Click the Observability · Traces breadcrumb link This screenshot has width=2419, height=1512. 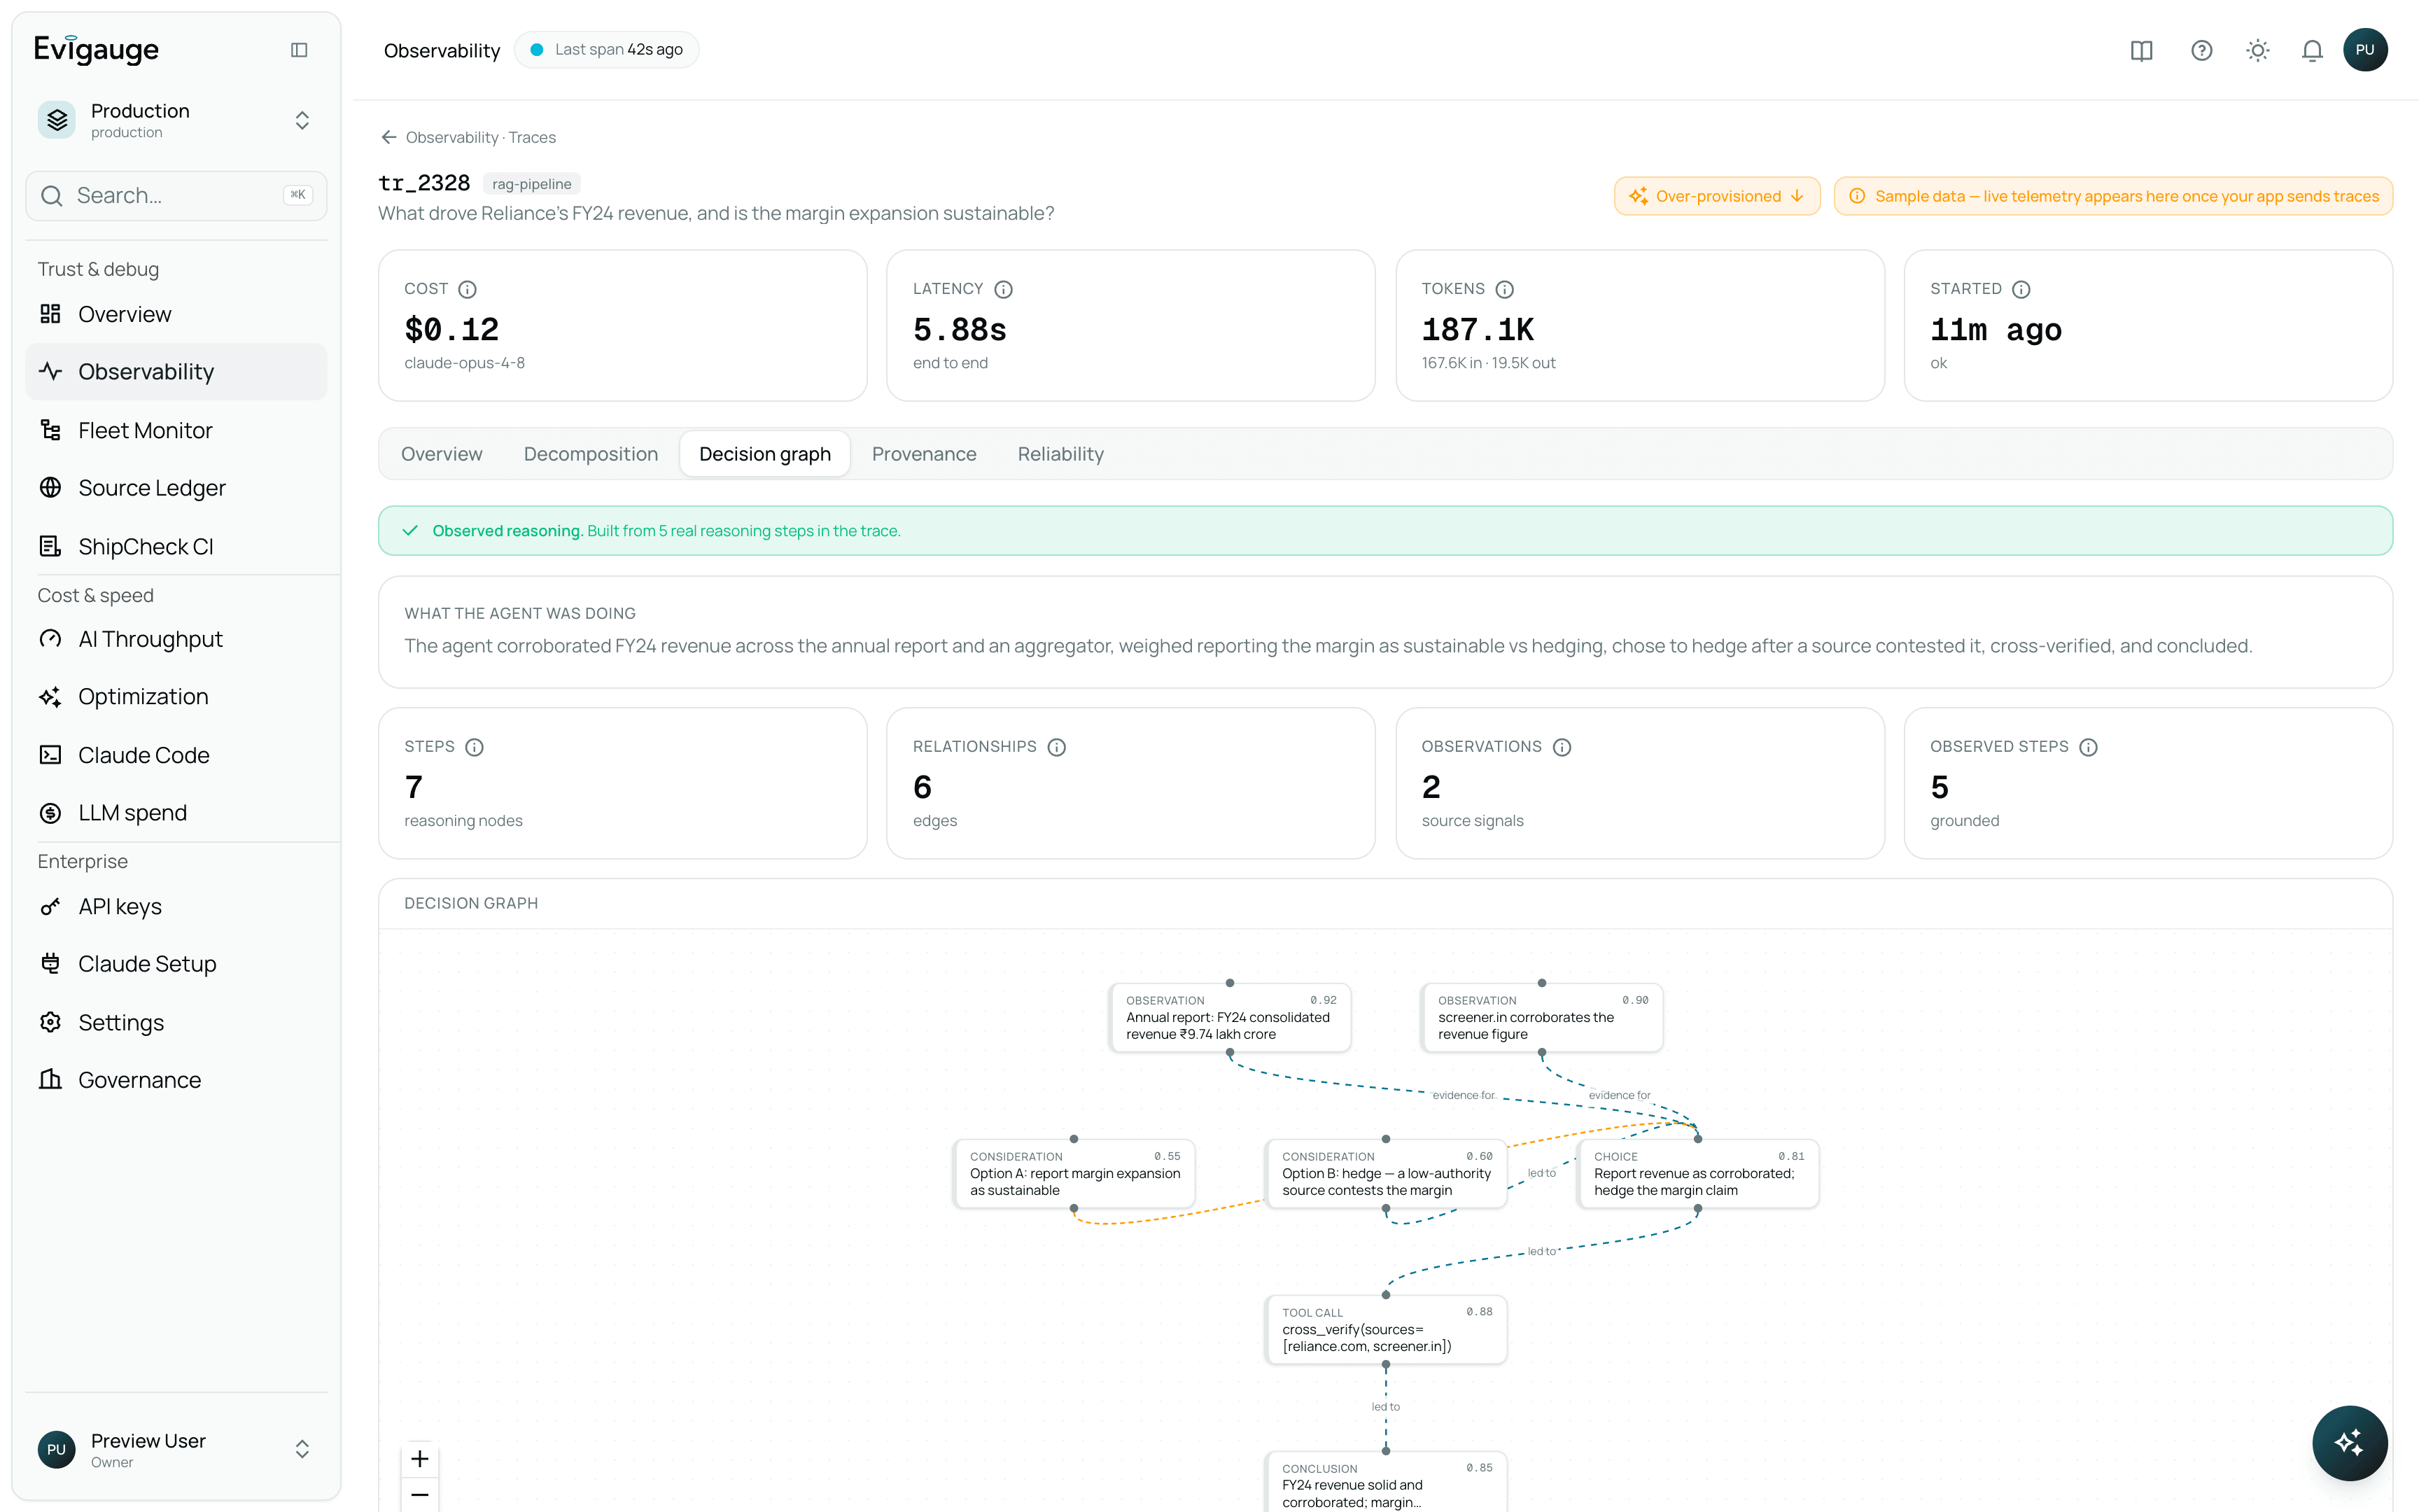(481, 137)
